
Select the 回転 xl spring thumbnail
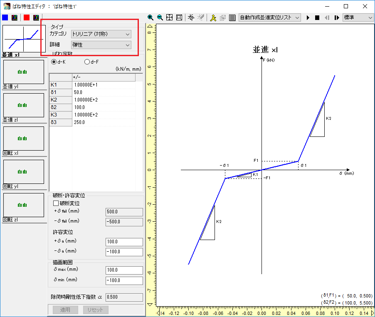pyautogui.click(x=24, y=138)
